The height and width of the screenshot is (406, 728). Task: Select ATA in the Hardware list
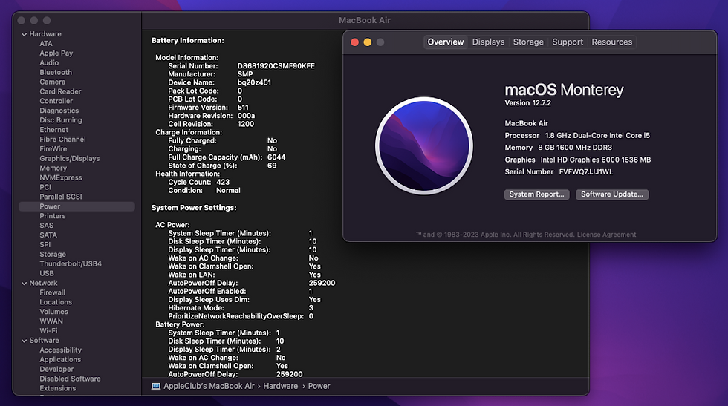46,44
